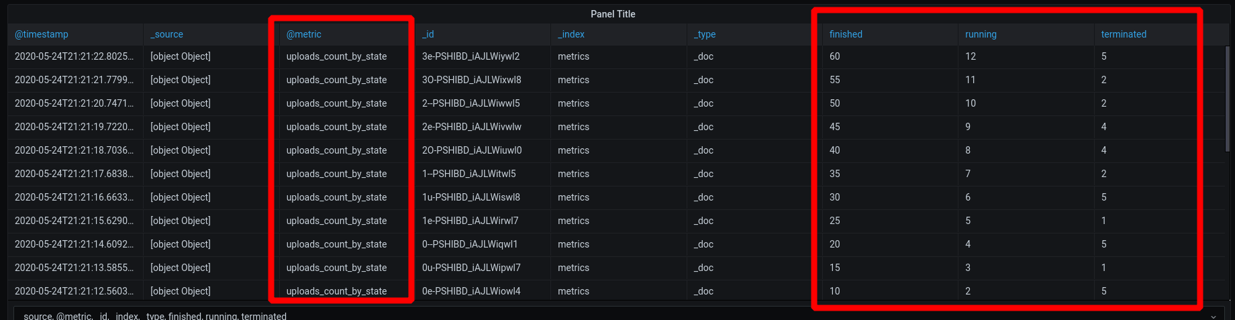Image resolution: width=1235 pixels, height=320 pixels.
Task: Click the finished value 60 cell
Action: coord(890,57)
